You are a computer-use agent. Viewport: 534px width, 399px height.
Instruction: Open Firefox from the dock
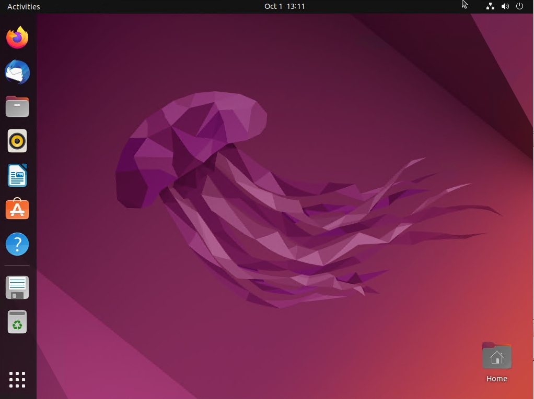(17, 37)
